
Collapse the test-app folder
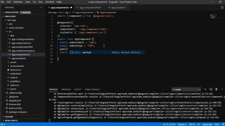coord(12,20)
